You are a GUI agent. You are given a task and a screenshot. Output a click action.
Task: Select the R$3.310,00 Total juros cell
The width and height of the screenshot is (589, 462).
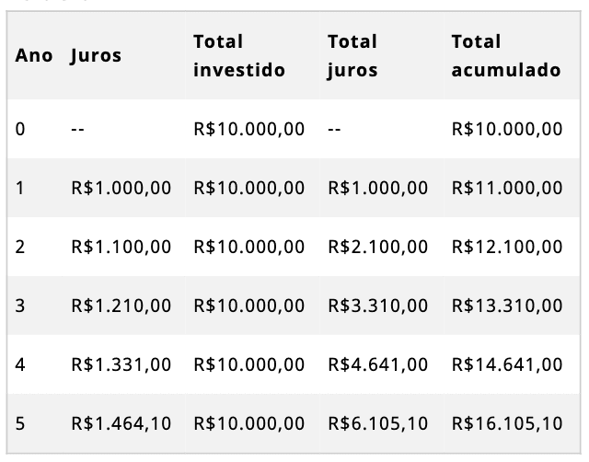point(377,306)
